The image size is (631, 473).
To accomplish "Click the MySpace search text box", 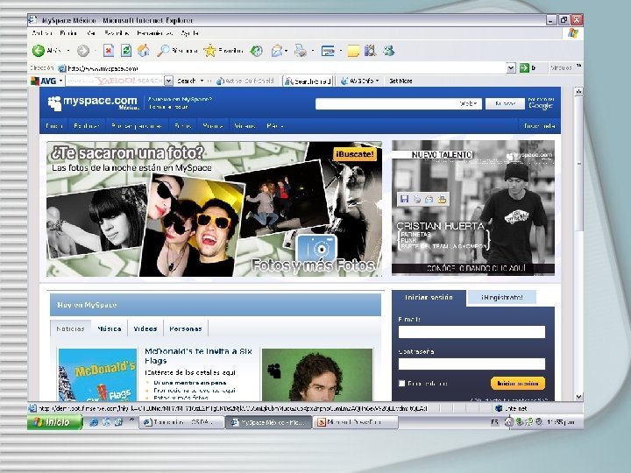I will click(x=386, y=103).
